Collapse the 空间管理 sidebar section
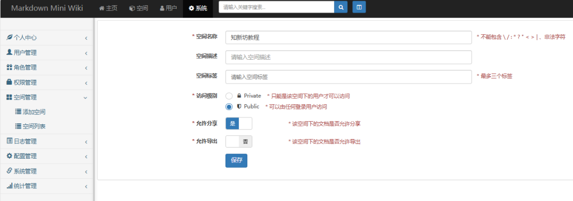Image resolution: width=573 pixels, height=201 pixels. [x=85, y=97]
